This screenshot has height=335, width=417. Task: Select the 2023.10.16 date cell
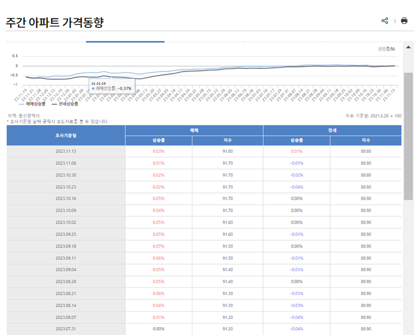click(x=66, y=198)
